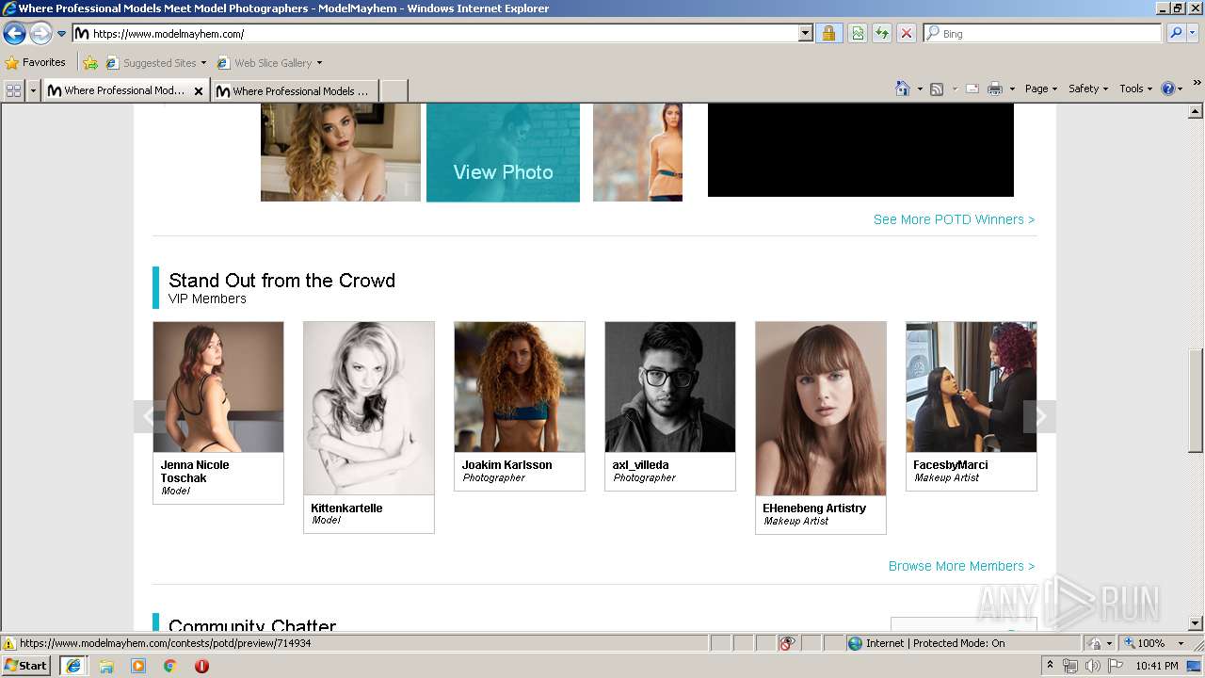Click the RSS feeds icon
This screenshot has width=1205, height=678.
click(937, 89)
